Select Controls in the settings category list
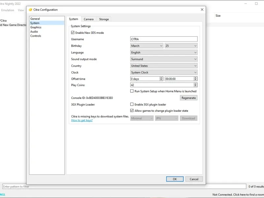The height and width of the screenshot is (198, 264). pyautogui.click(x=47, y=36)
